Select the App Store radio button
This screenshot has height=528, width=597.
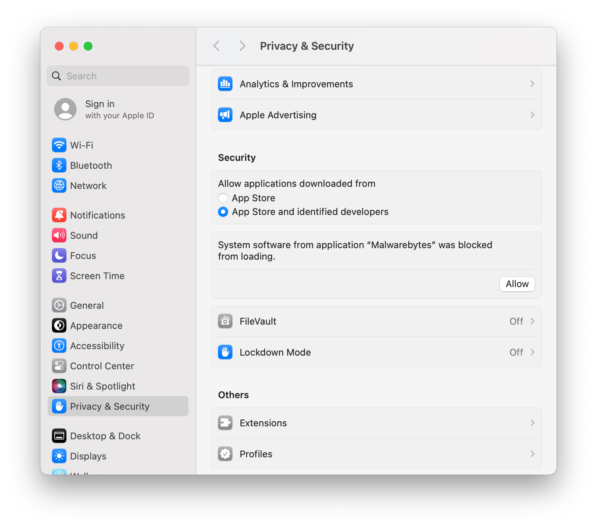coord(223,198)
